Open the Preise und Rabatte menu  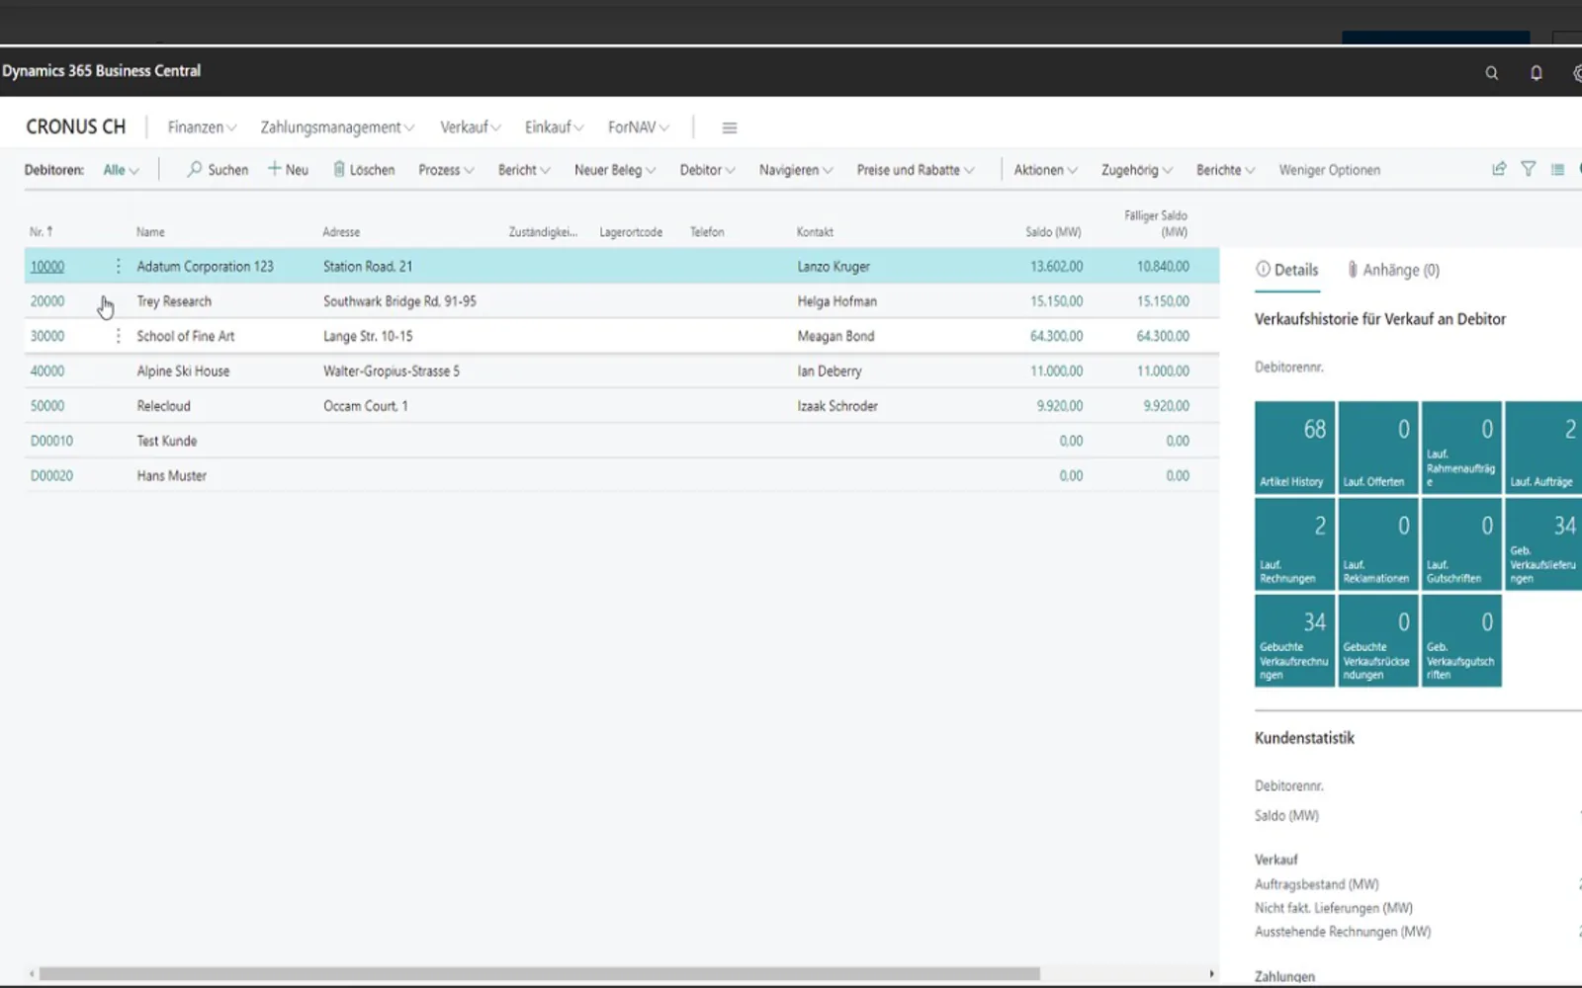pyautogui.click(x=916, y=170)
